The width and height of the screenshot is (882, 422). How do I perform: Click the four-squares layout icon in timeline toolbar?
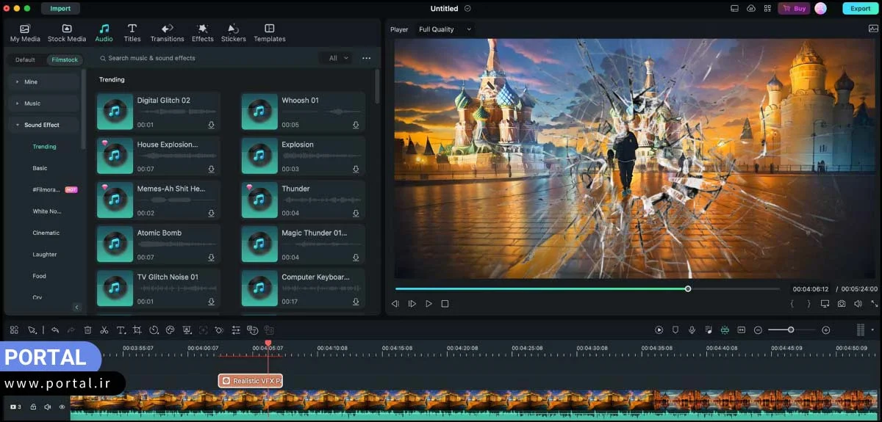coord(14,330)
